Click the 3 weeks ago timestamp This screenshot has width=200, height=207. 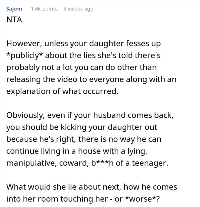coord(78,9)
